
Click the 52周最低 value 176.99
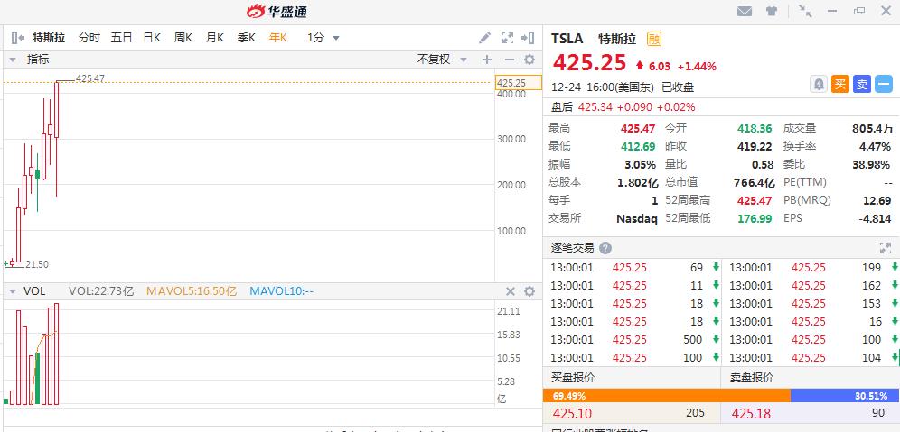point(754,218)
